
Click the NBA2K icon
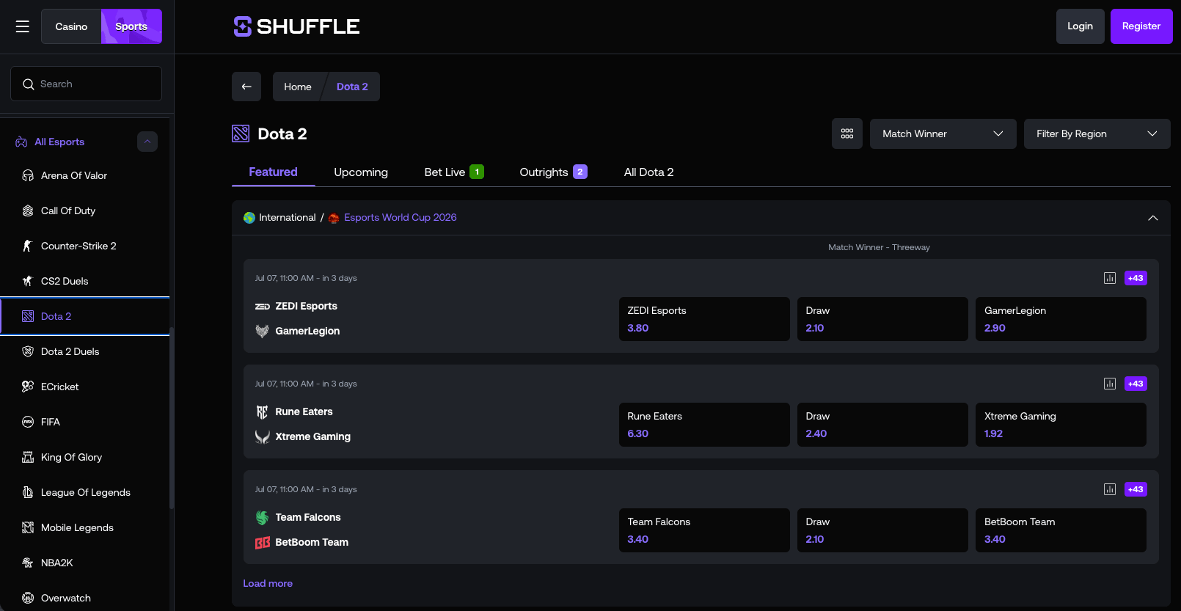(x=28, y=563)
